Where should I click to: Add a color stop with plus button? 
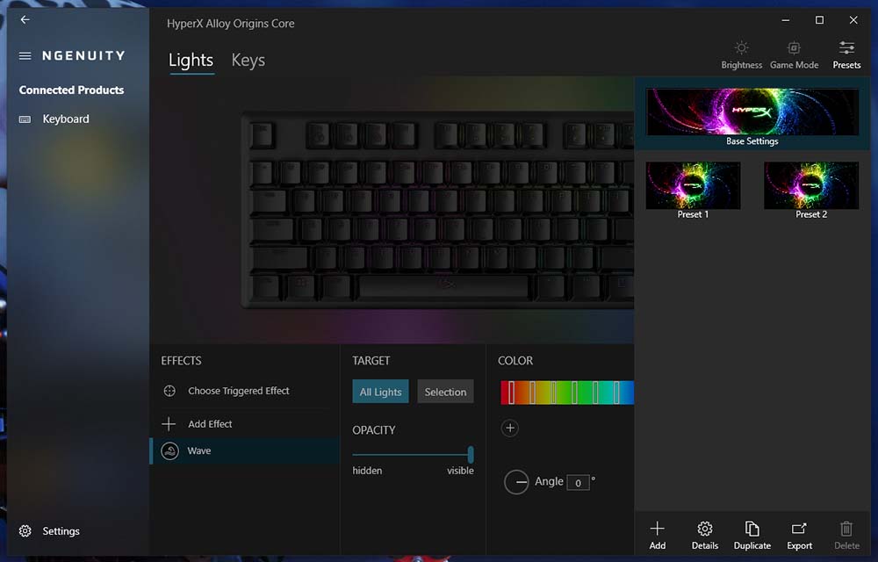(x=509, y=429)
